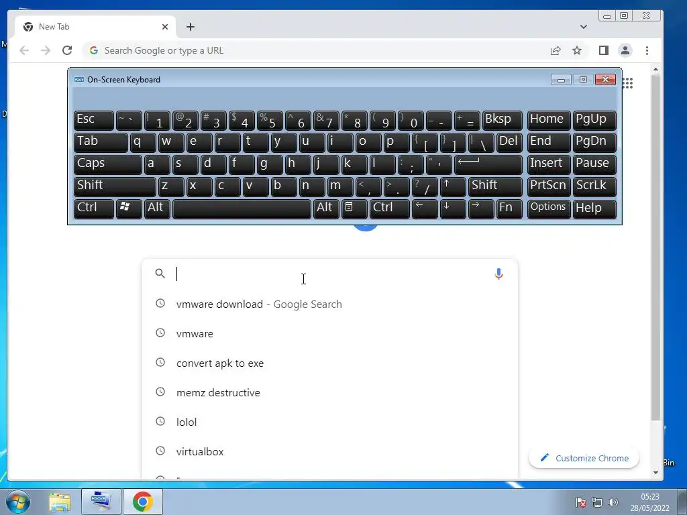Open the Chrome profile avatar
This screenshot has height=515, width=687.
click(625, 50)
